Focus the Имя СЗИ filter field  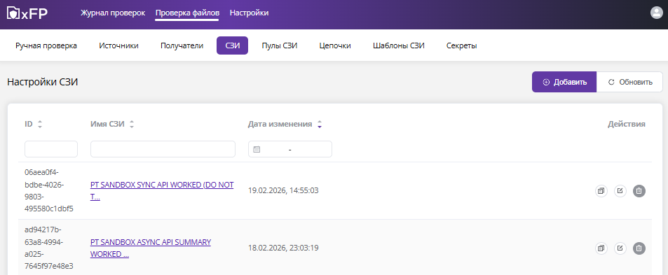point(163,149)
